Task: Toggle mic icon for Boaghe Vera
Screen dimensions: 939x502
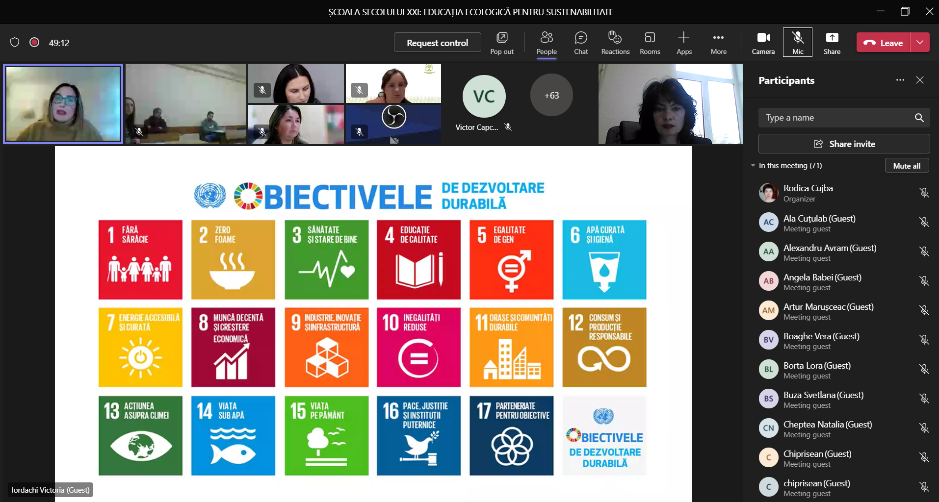Action: [924, 340]
